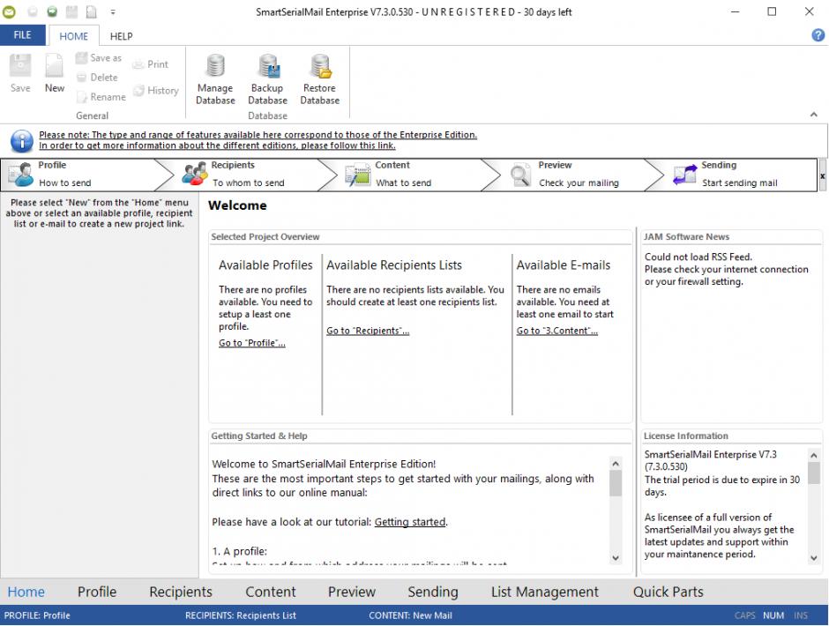The image size is (829, 626).
Task: Collapse the ribbon with the chevron
Action: pos(814,115)
